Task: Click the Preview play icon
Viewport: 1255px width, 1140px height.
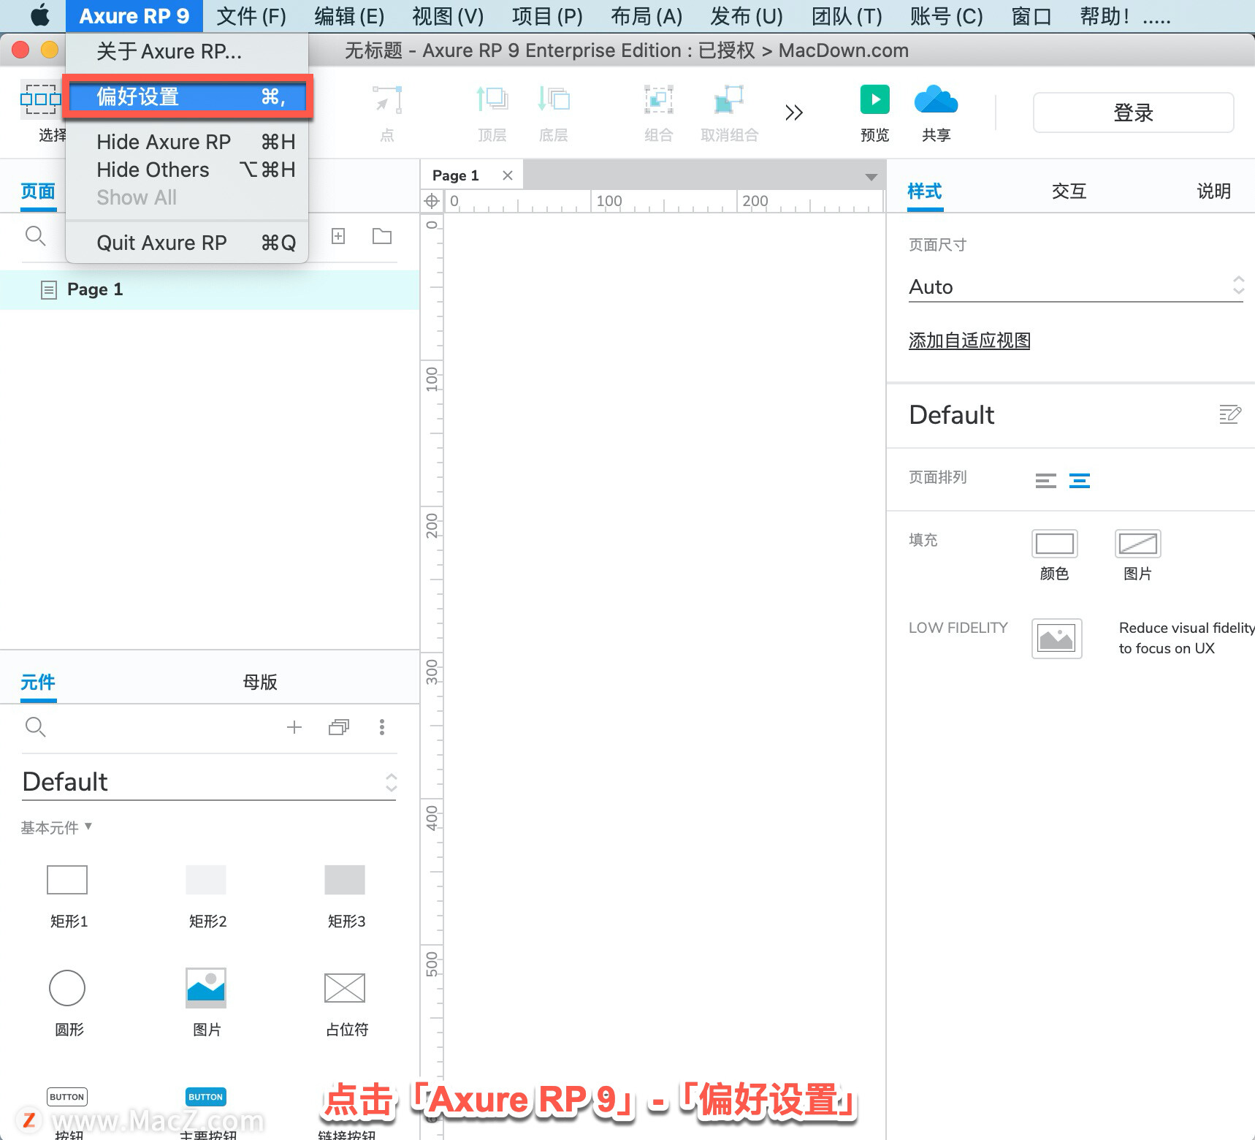Action: (x=874, y=99)
